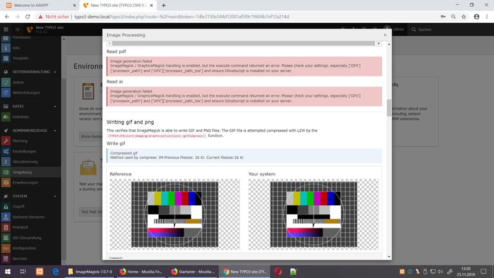
Task: Click the Seiten label in sidebar
Action: [x=19, y=82]
